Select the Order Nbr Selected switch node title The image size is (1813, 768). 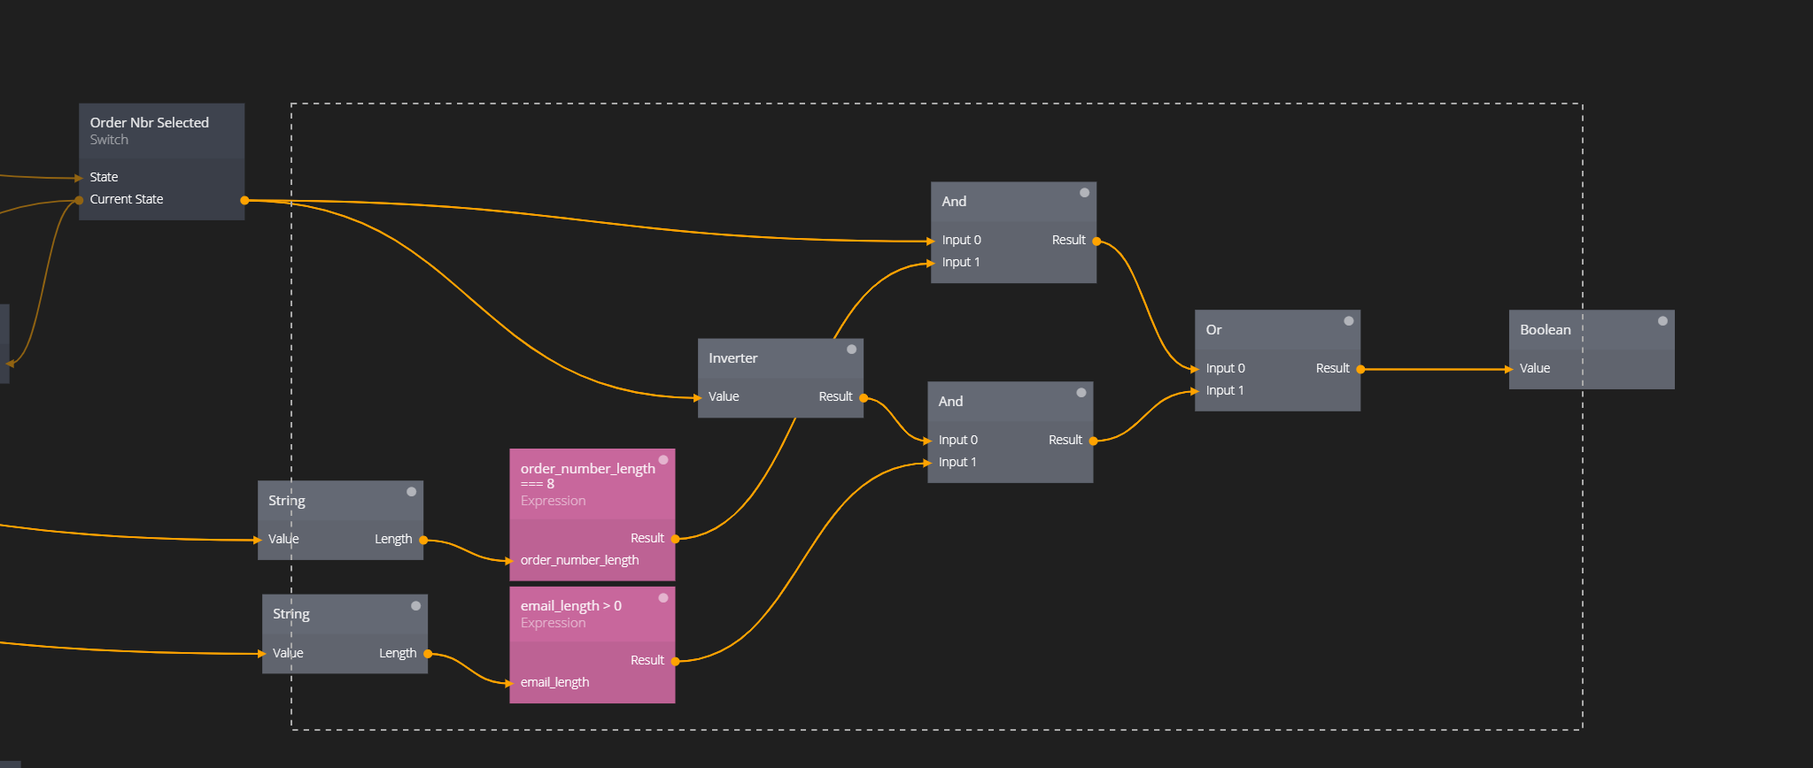pyautogui.click(x=150, y=123)
